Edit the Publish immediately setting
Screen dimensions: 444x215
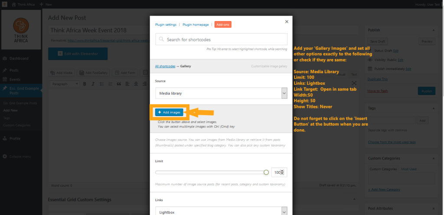pyautogui.click(x=408, y=69)
